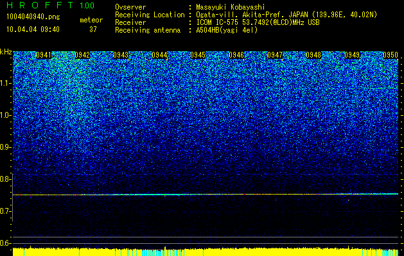Click the meteor count value 37
Viewport: 404px width, 256px height.
point(93,29)
